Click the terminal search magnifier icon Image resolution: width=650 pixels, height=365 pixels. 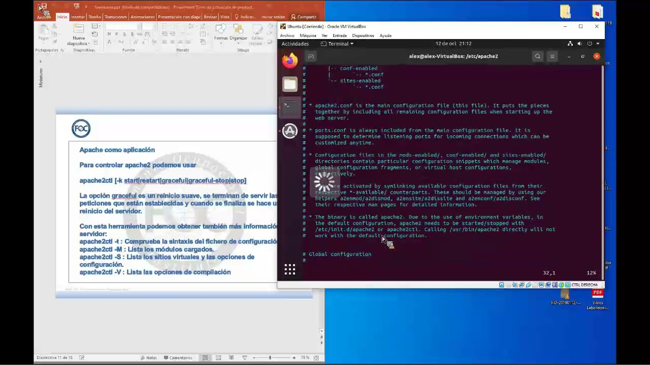[x=538, y=56]
